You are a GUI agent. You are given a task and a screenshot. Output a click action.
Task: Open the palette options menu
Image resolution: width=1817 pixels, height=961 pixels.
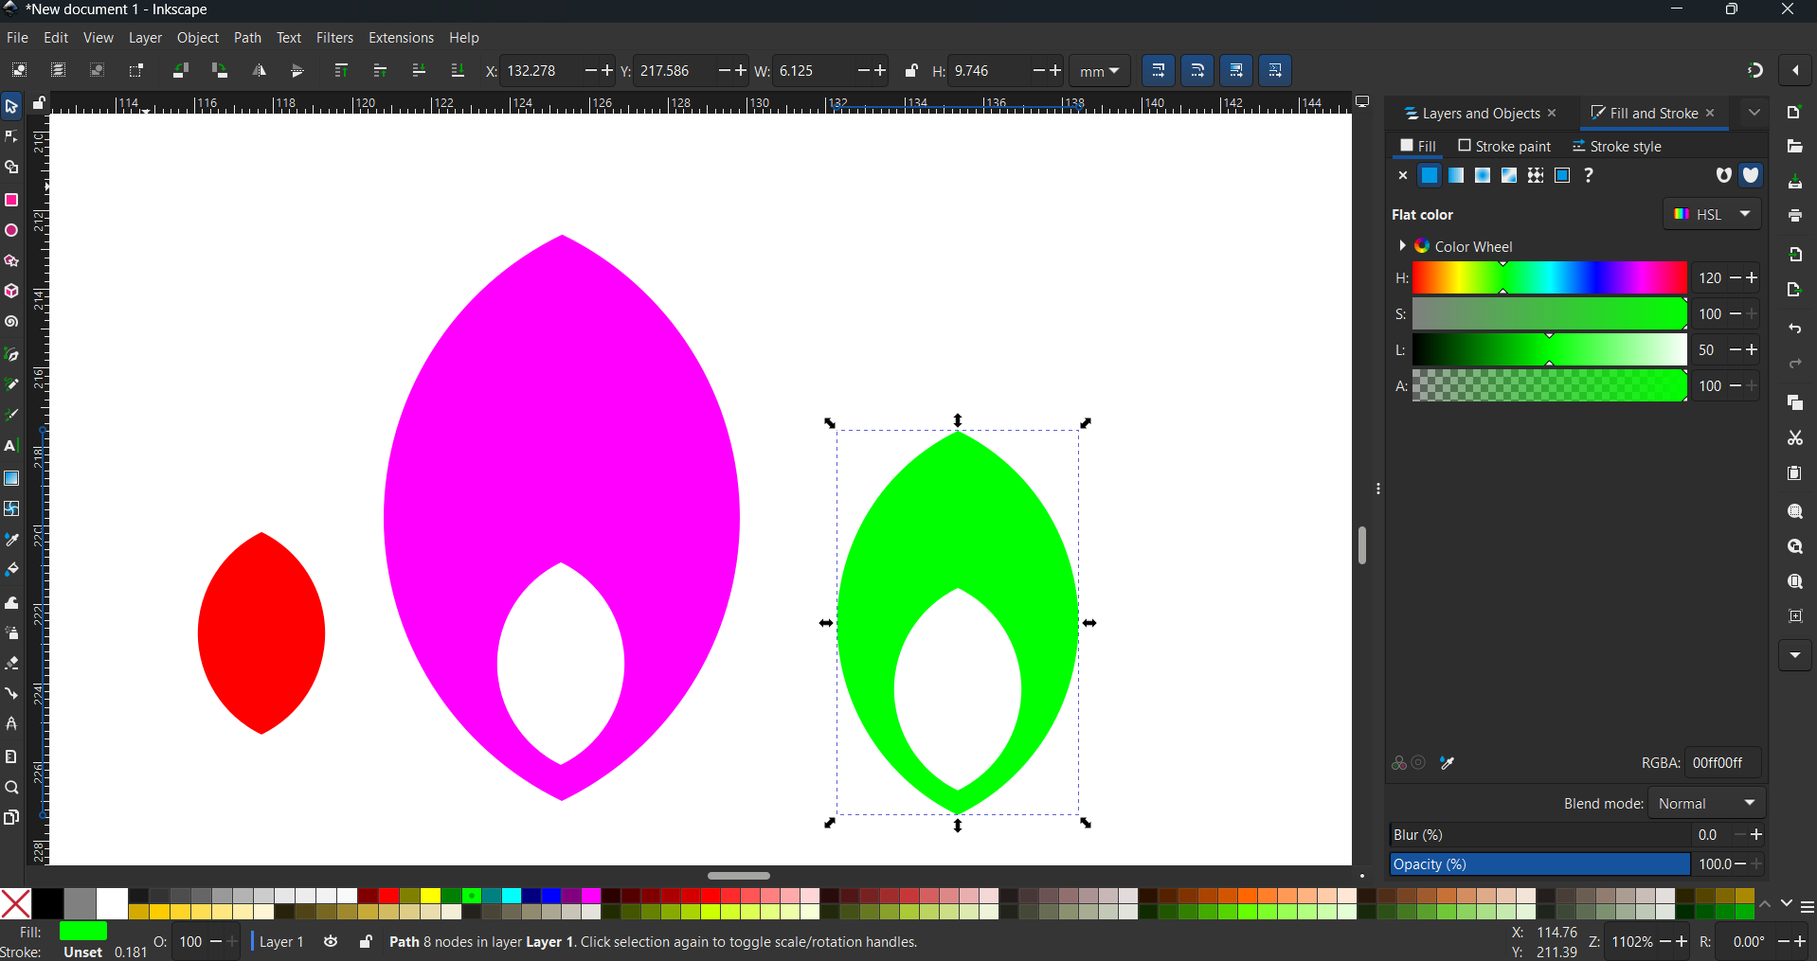[x=1808, y=907]
